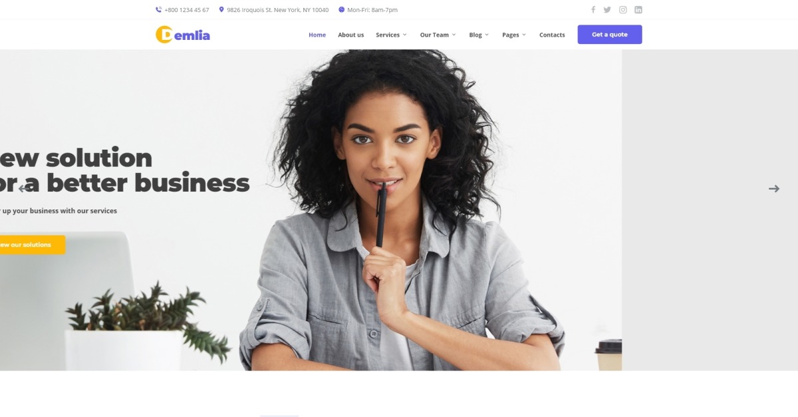Image resolution: width=798 pixels, height=417 pixels.
Task: Go to next slide with right arrow
Action: point(774,189)
